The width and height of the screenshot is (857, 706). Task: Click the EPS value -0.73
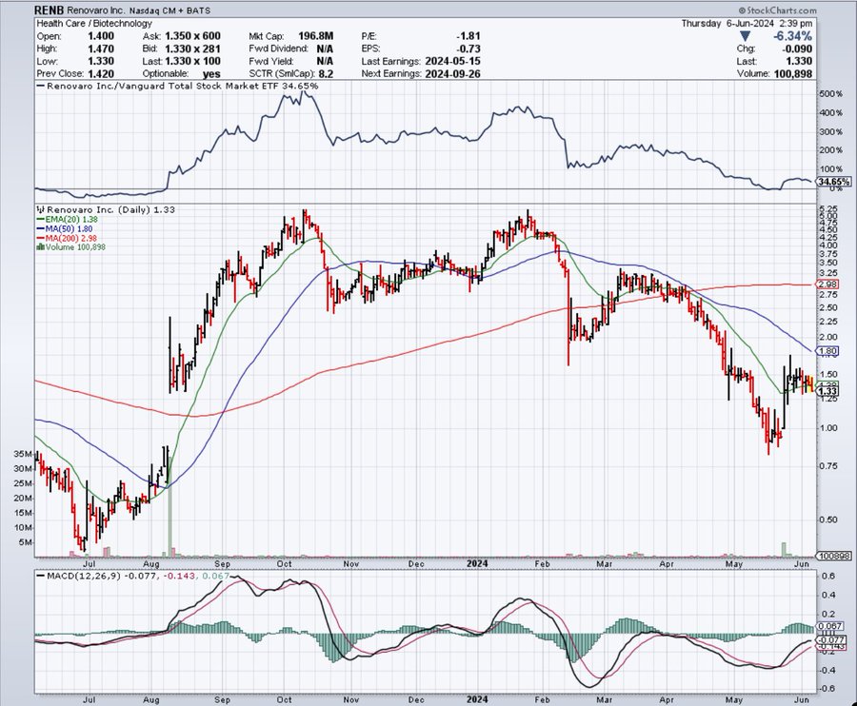(x=468, y=49)
